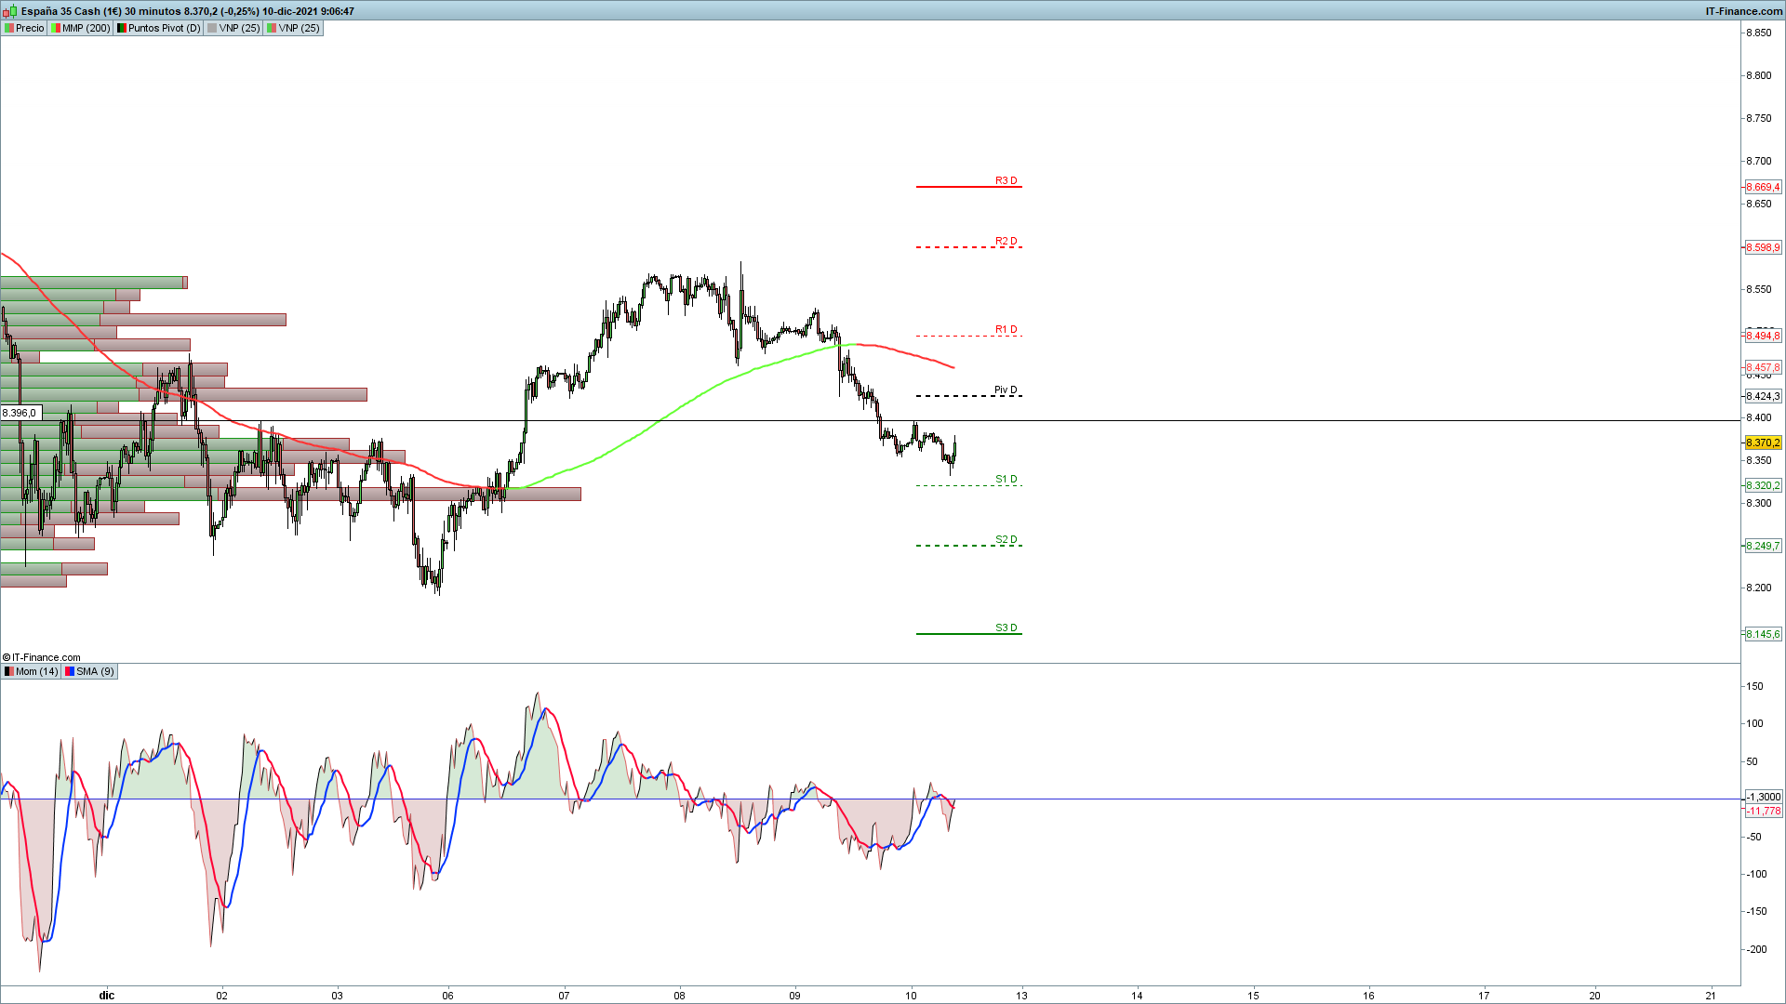This screenshot has width=1786, height=1004.
Task: Click the 8.598,9 price tag on the axis
Action: pos(1763,247)
